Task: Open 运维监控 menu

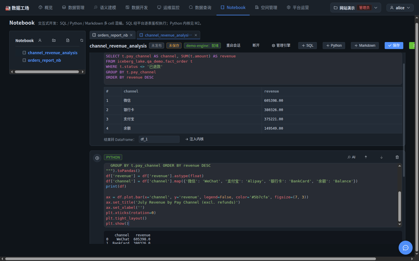Action: 168,8
